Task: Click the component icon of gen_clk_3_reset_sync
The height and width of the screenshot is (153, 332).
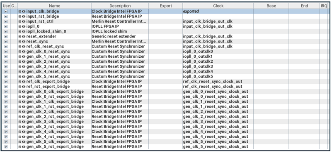Action: point(23,66)
